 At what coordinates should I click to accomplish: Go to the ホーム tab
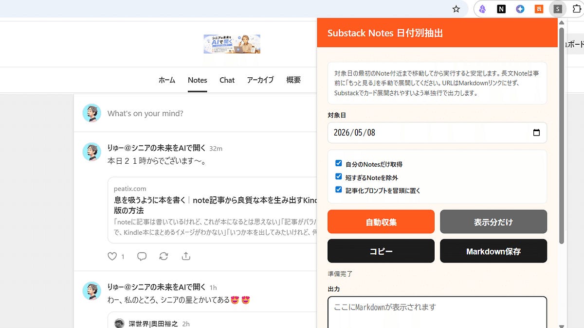click(x=167, y=80)
